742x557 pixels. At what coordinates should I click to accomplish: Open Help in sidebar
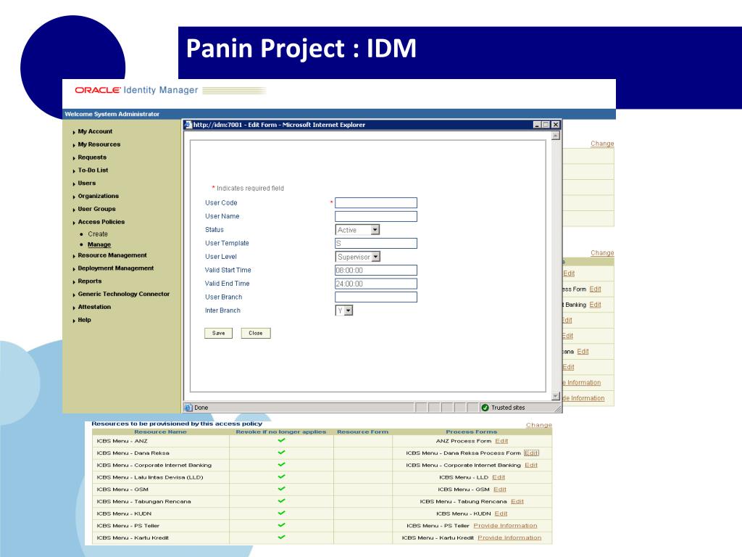[x=84, y=320]
